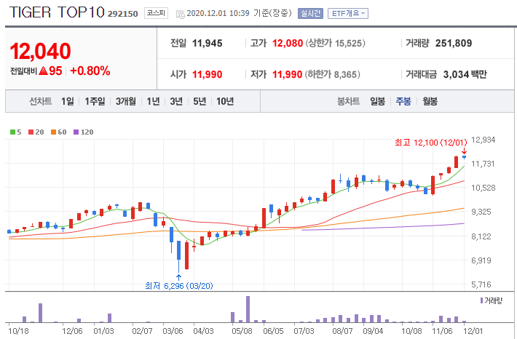Switch to the 1년 line chart

(153, 101)
